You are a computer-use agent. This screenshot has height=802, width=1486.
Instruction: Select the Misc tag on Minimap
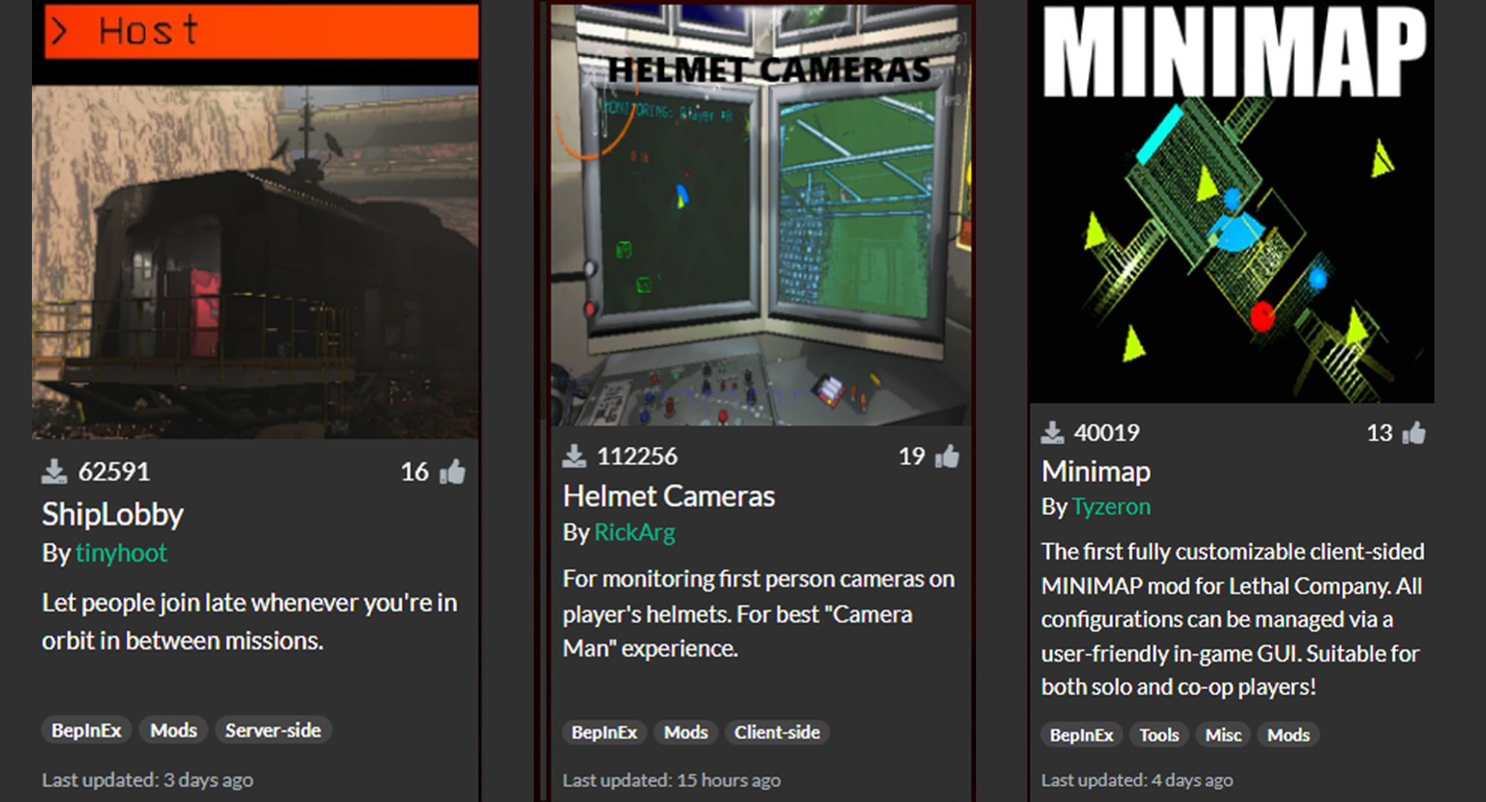(x=1223, y=735)
